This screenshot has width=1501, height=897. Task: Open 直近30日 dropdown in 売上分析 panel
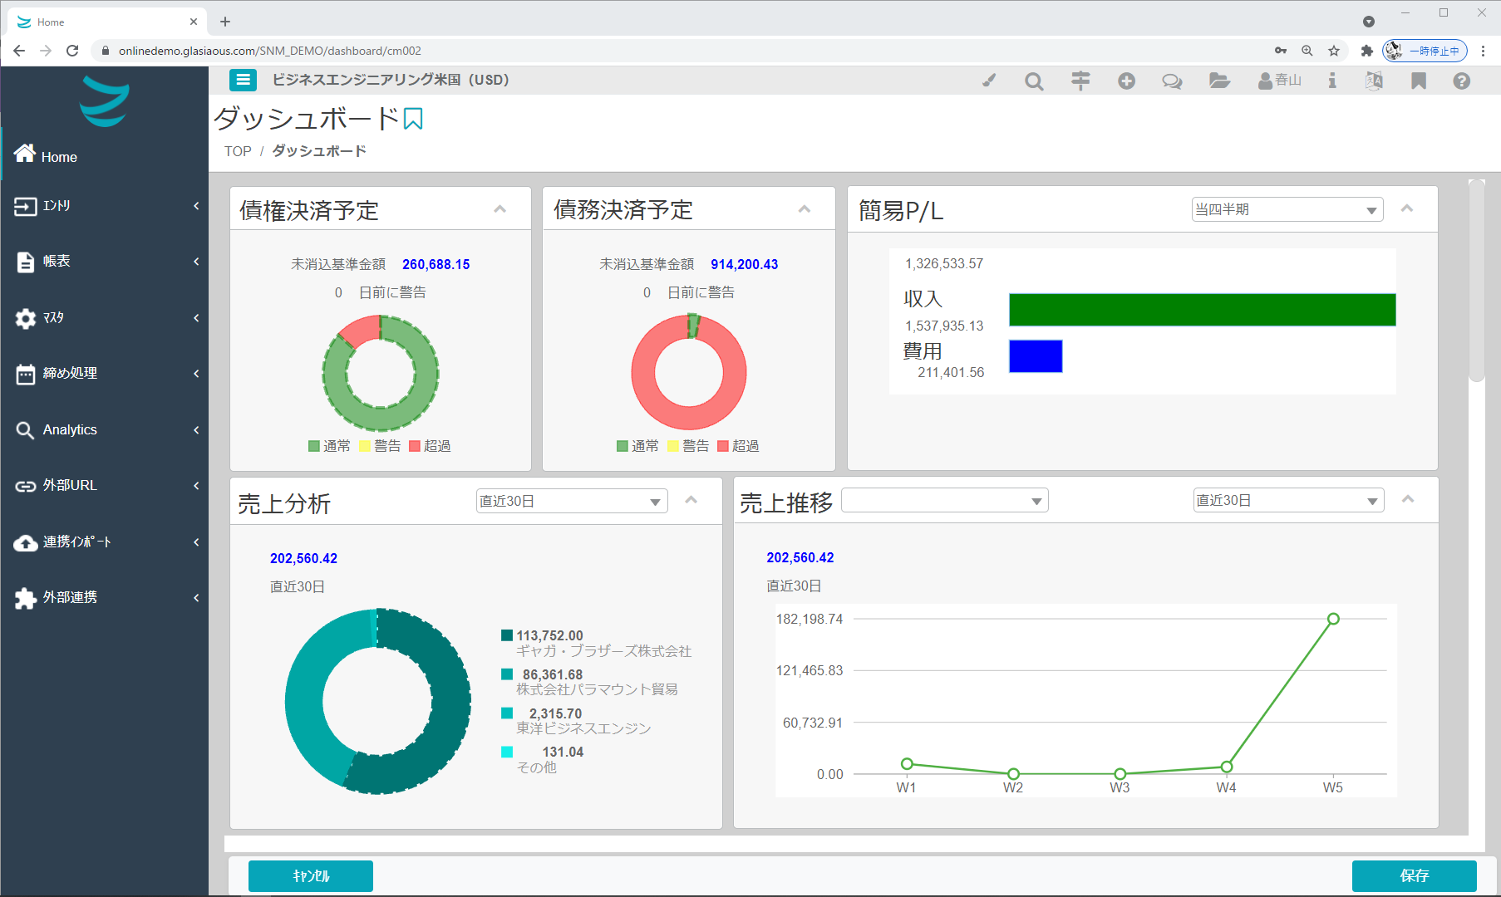[571, 501]
